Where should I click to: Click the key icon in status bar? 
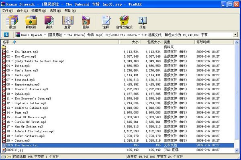pos(9,157)
